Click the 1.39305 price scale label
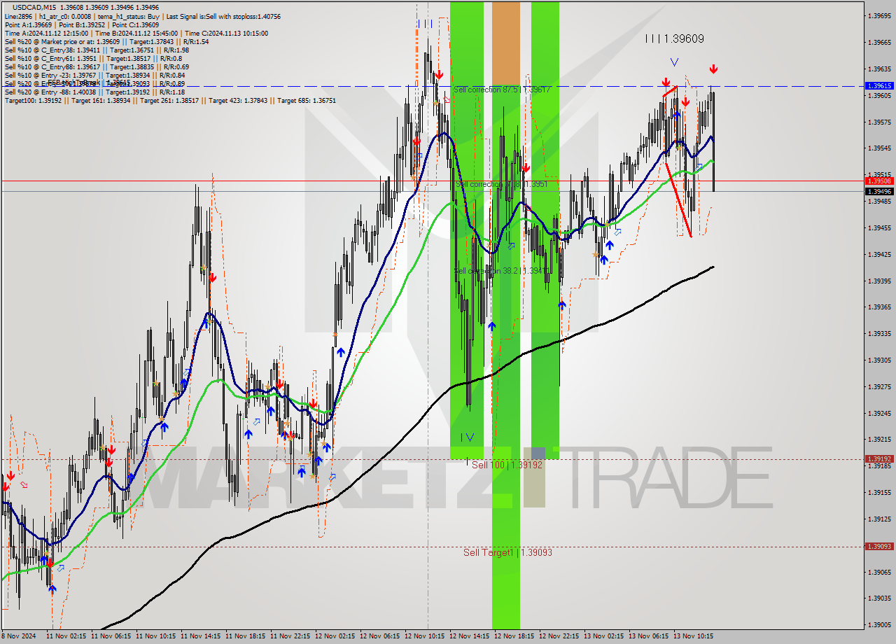Image resolution: width=896 pixels, height=644 pixels. pos(879,360)
